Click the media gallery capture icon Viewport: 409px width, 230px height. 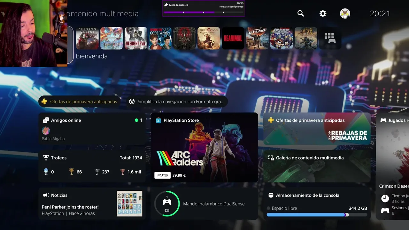pos(271,158)
